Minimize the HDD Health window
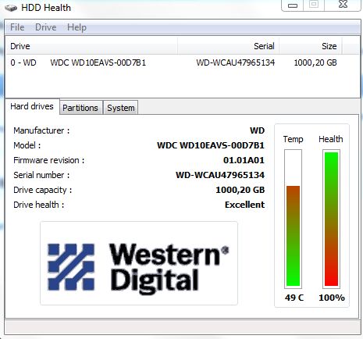 pos(293,5)
